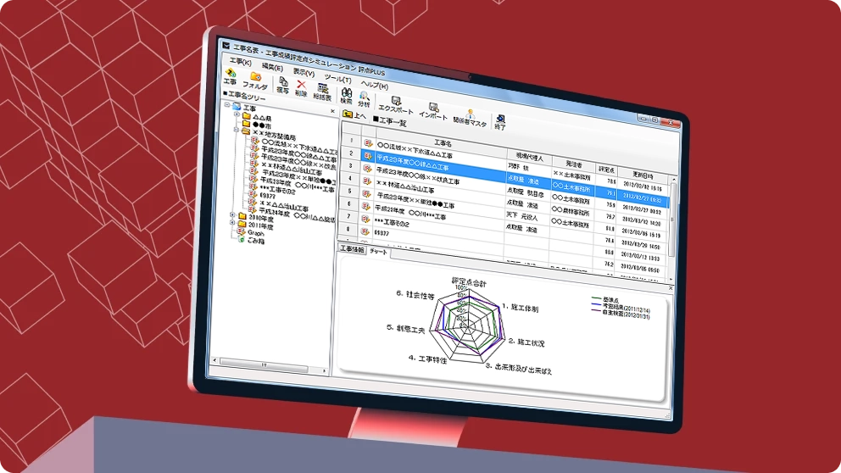Viewport: 841px width, 473px height.
Task: Switch to the 工事情報 tab
Action: [351, 249]
